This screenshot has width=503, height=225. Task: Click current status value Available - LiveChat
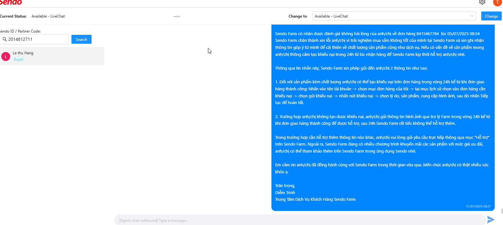click(x=48, y=16)
